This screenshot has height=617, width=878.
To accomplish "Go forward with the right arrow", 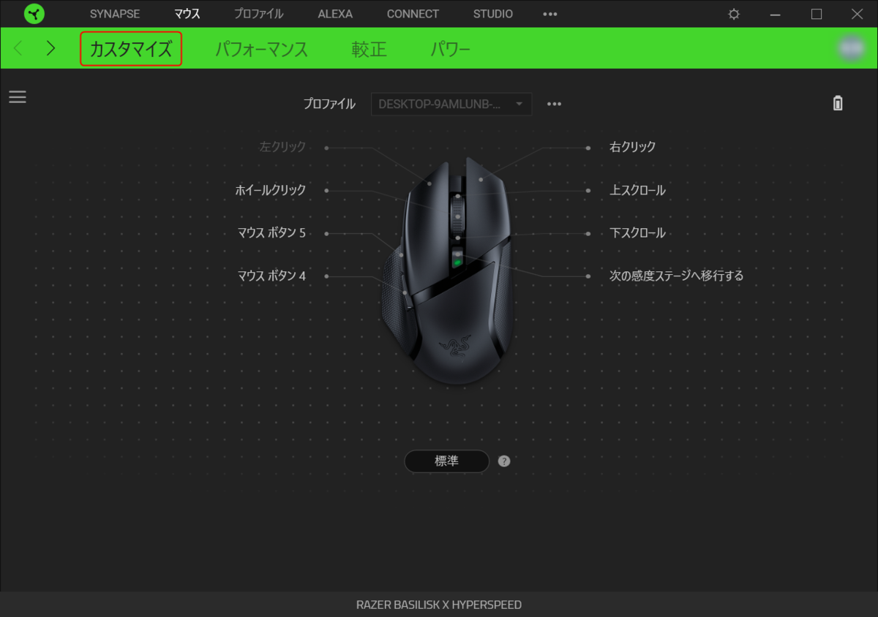I will tap(50, 48).
